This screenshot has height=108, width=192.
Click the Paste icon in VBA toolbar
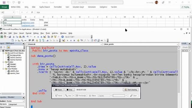pyautogui.click(x=20, y=37)
